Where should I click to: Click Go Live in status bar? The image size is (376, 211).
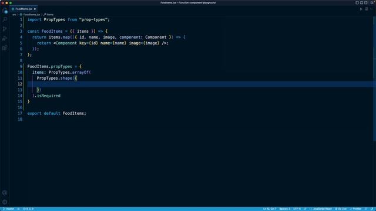(x=341, y=209)
